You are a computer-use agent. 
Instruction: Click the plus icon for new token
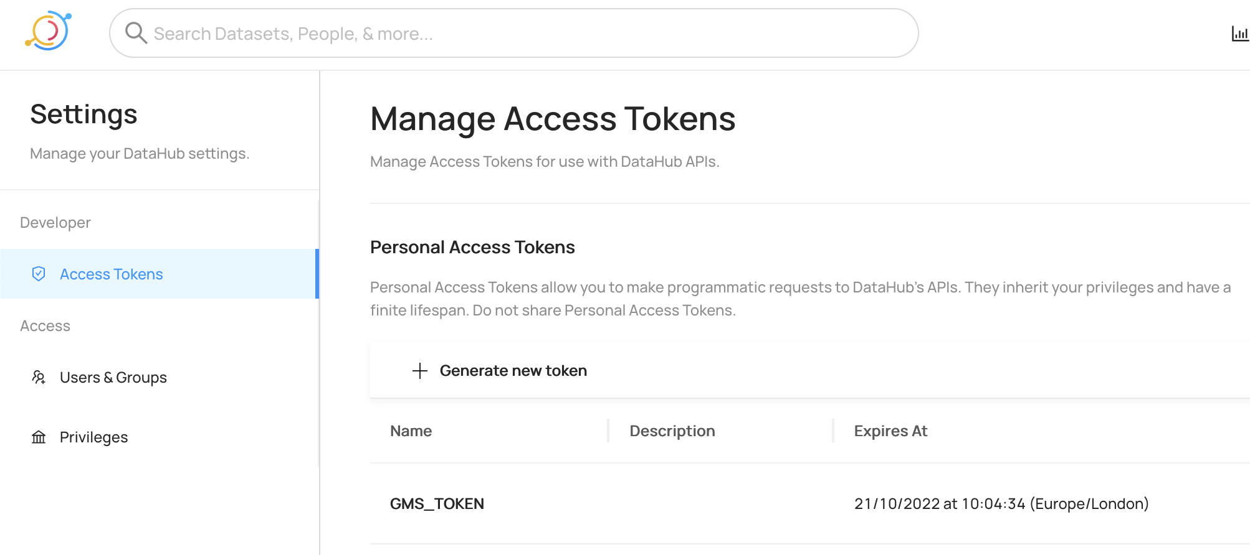(420, 371)
